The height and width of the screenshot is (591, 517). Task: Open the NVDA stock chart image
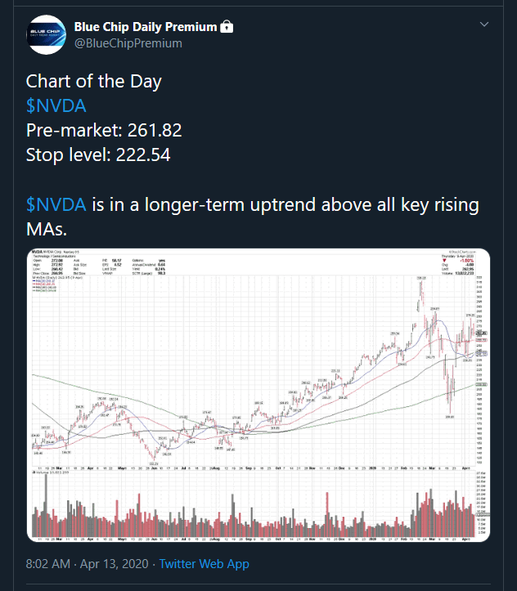point(258,395)
